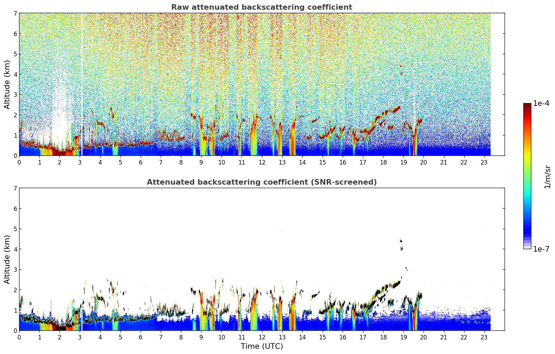Click the colorbar "1e-4" maximum label

[541, 103]
